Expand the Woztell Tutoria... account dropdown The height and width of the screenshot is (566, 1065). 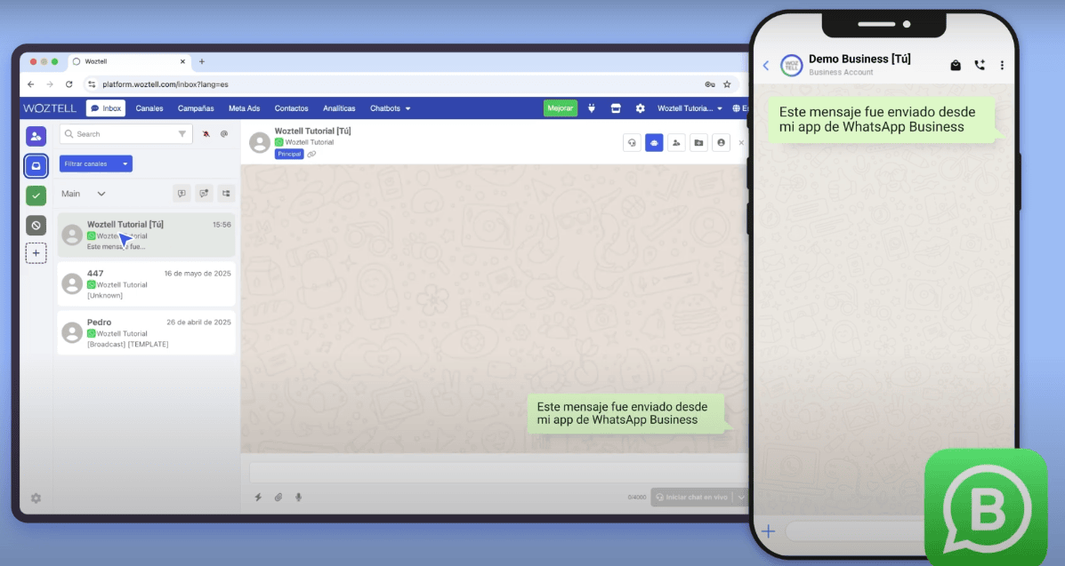coord(690,108)
